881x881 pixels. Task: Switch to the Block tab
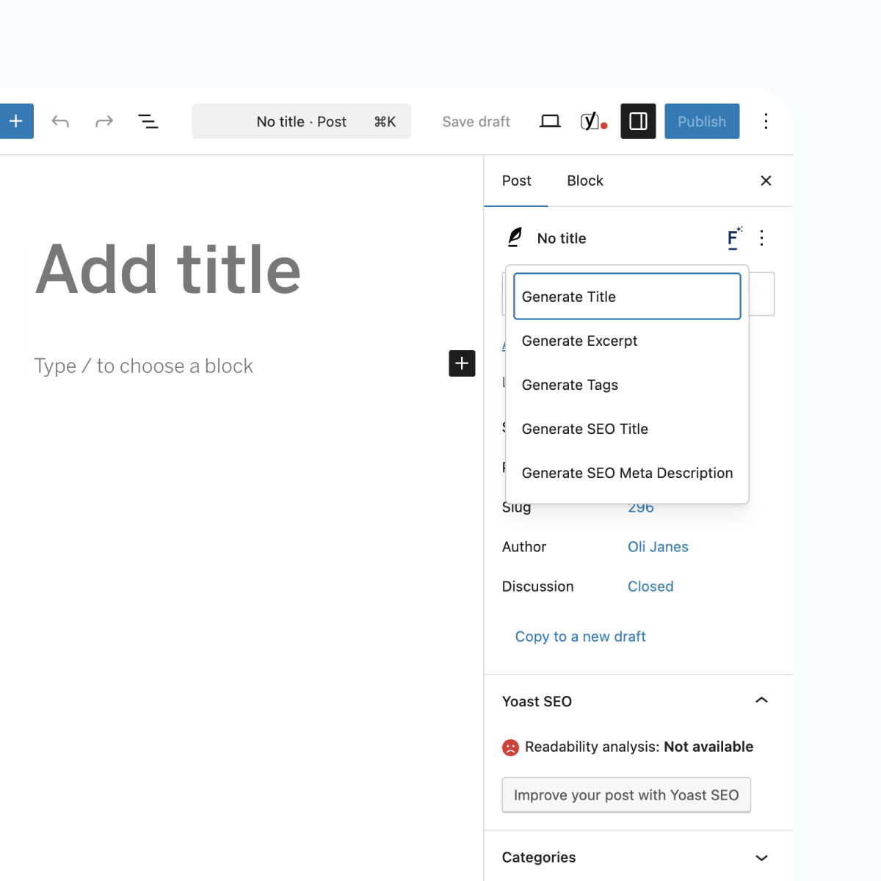click(x=584, y=181)
